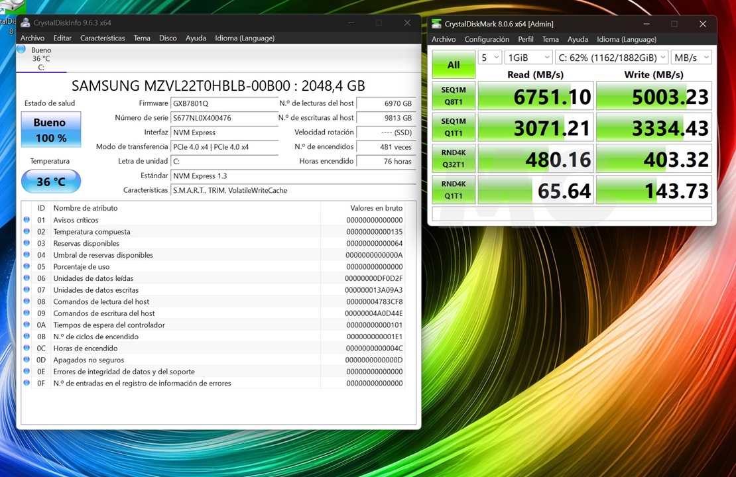The width and height of the screenshot is (736, 477).
Task: Click the RND4K Q32T1 test button
Action: pos(454,159)
